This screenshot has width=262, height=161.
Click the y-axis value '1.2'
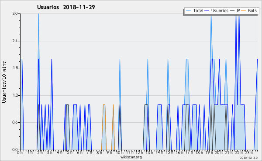pos(15,95)
